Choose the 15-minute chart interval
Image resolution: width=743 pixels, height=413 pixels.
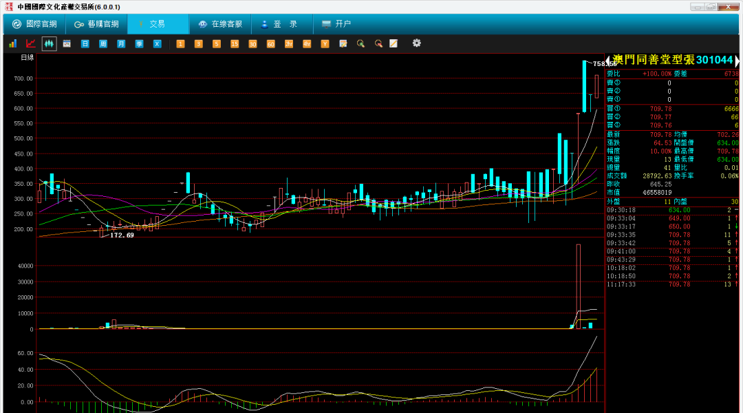235,43
